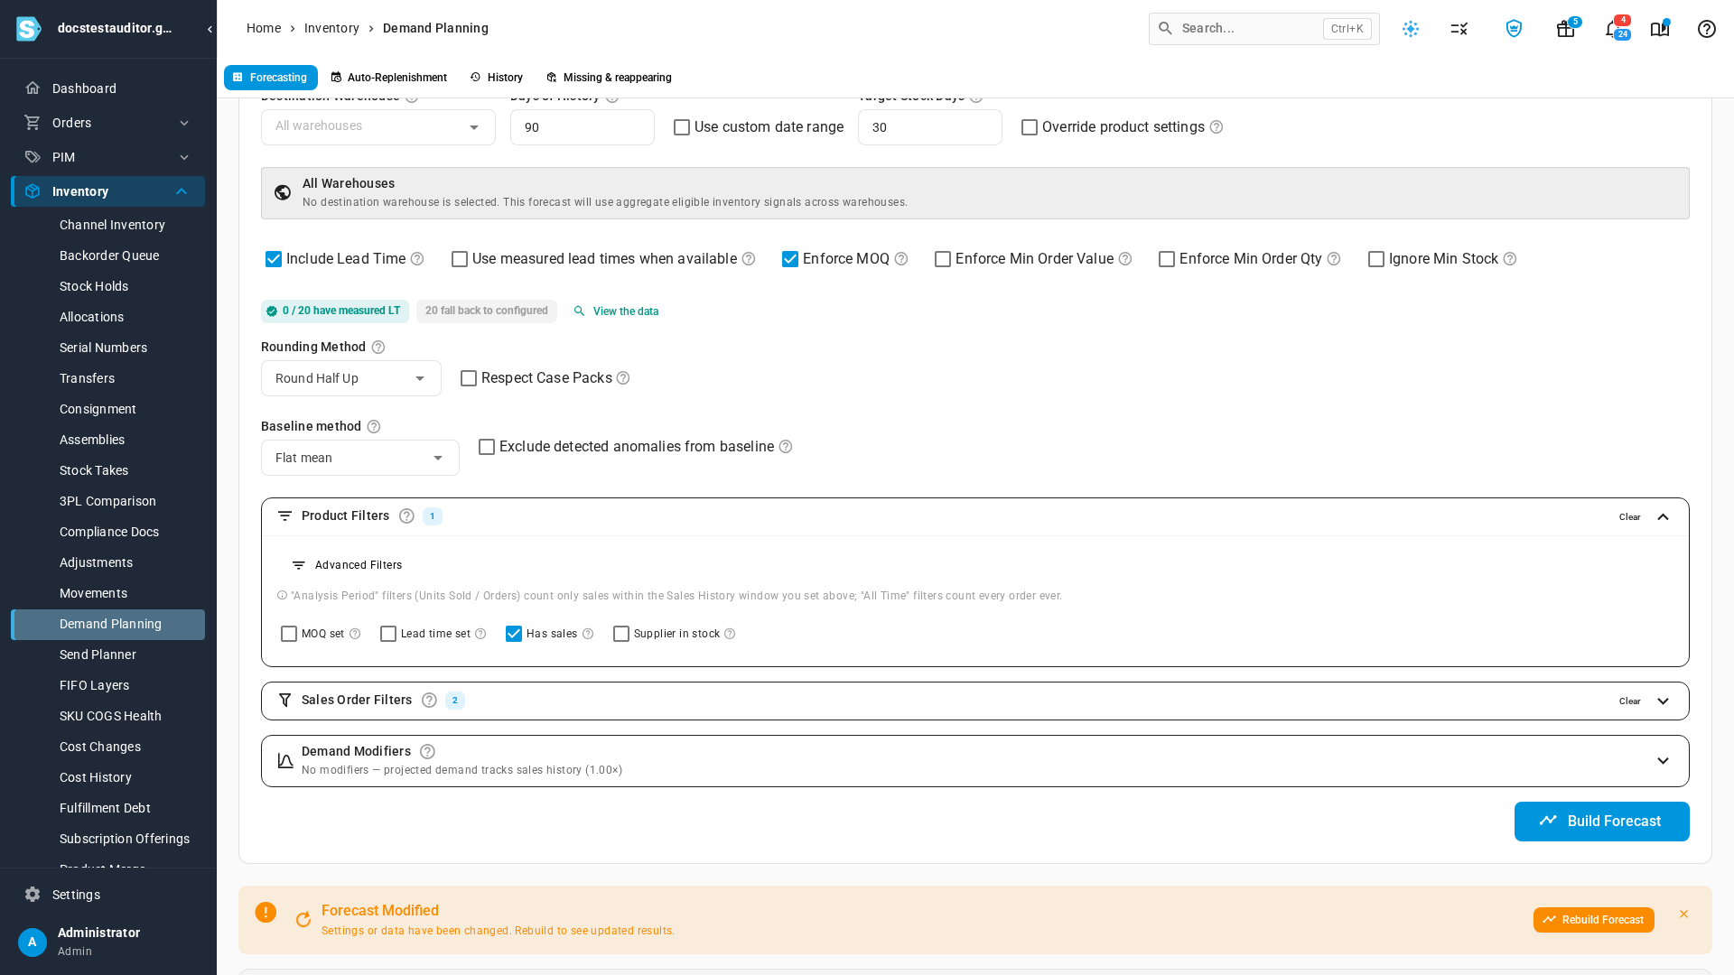Viewport: 1734px width, 975px height.
Task: Click the help icon next to Enforce Min Order Value
Action: 1125,259
